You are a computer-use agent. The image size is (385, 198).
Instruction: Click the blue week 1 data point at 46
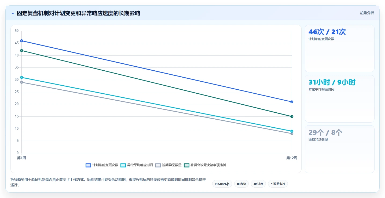(x=21, y=41)
